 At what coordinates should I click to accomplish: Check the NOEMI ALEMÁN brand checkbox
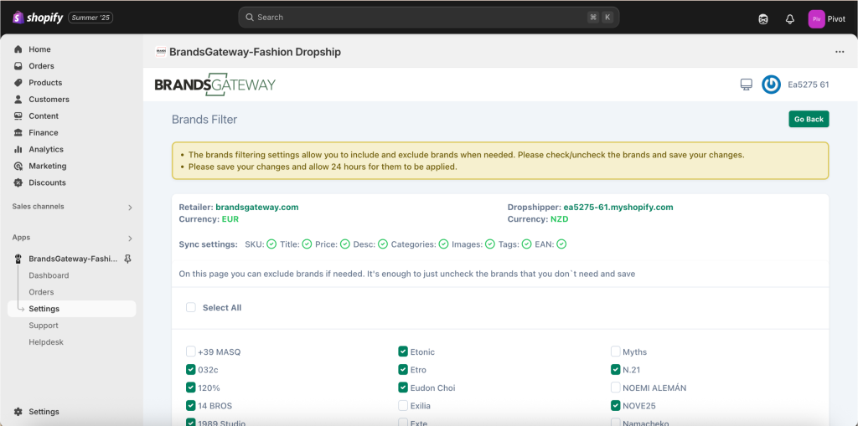[x=616, y=388]
